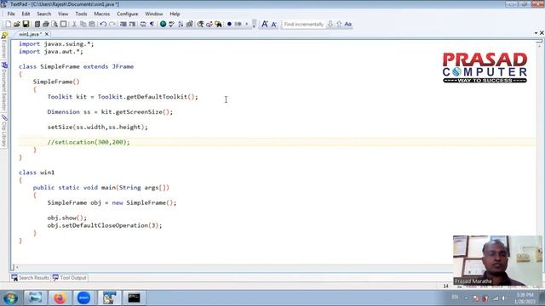Open the Find dialog icon

[x=201, y=25]
